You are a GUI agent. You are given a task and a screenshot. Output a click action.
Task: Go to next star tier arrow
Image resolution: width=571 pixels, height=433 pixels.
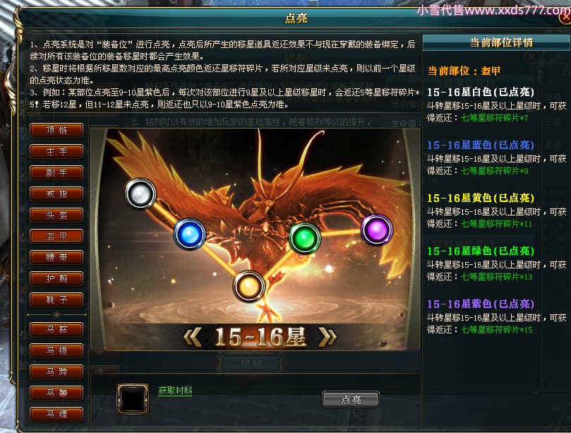[327, 336]
